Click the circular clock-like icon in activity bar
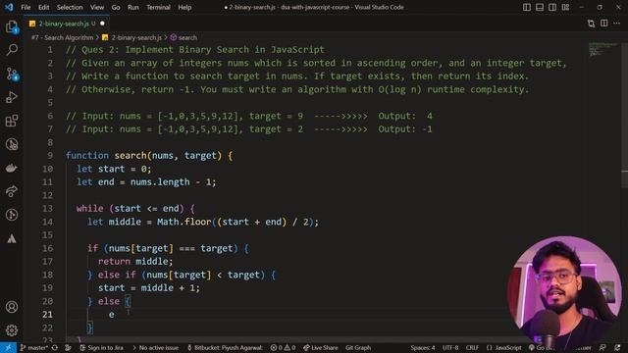 [12, 215]
